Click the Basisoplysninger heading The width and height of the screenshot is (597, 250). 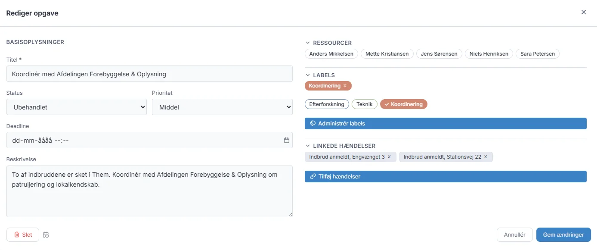35,42
